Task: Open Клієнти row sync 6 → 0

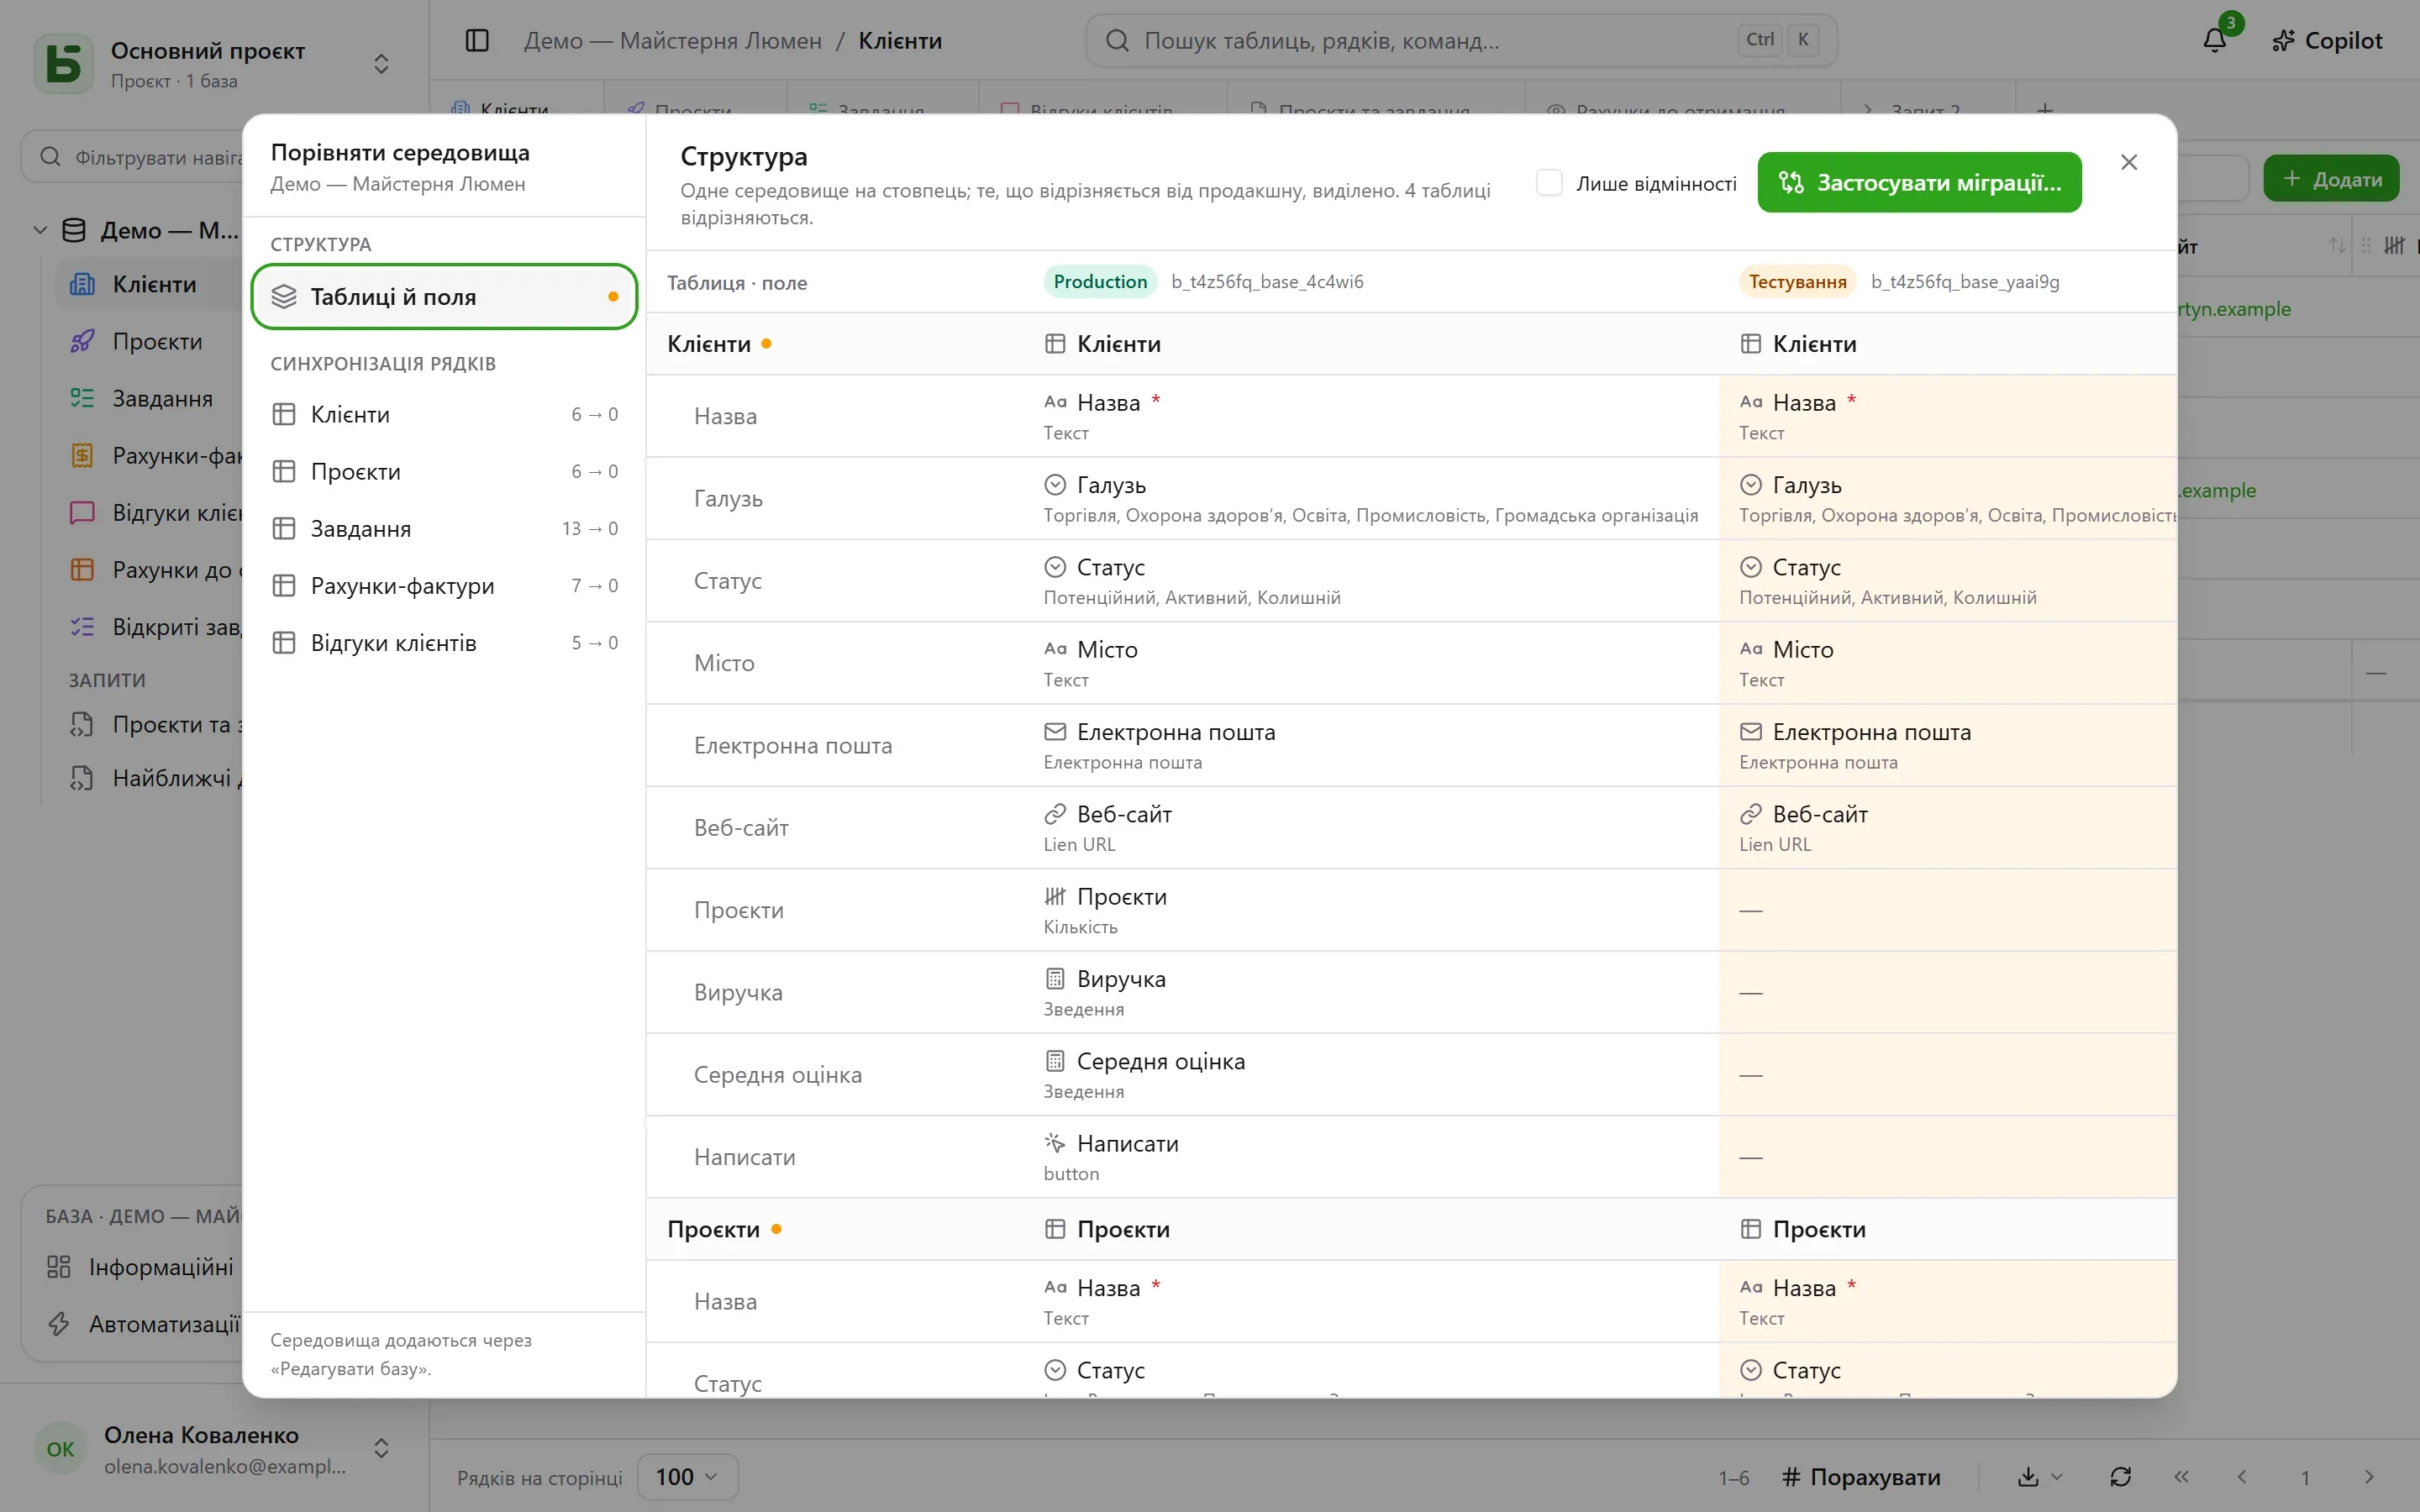Action: click(444, 414)
